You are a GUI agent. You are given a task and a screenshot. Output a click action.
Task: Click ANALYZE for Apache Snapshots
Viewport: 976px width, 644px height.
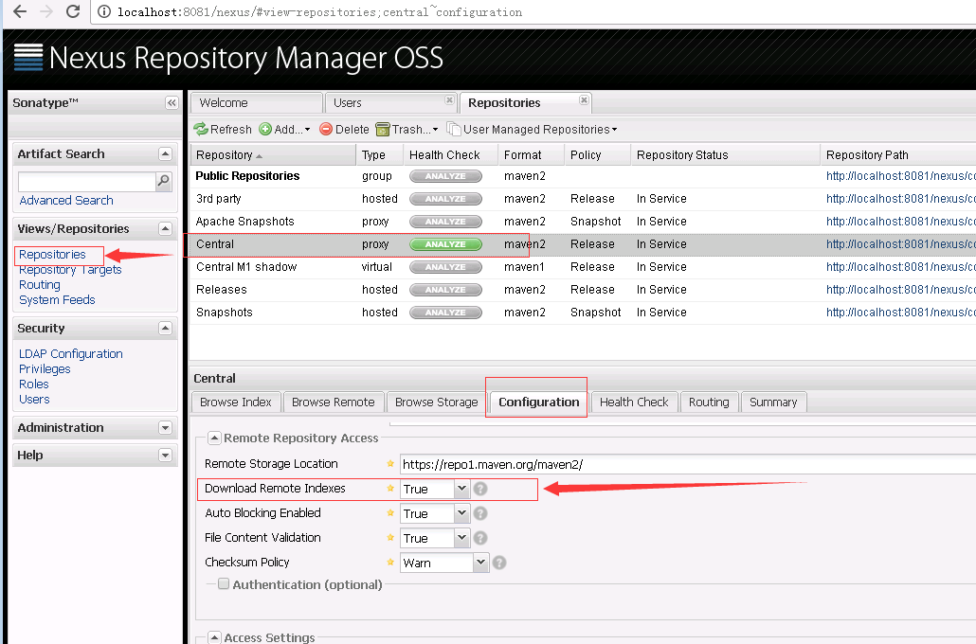[445, 222]
